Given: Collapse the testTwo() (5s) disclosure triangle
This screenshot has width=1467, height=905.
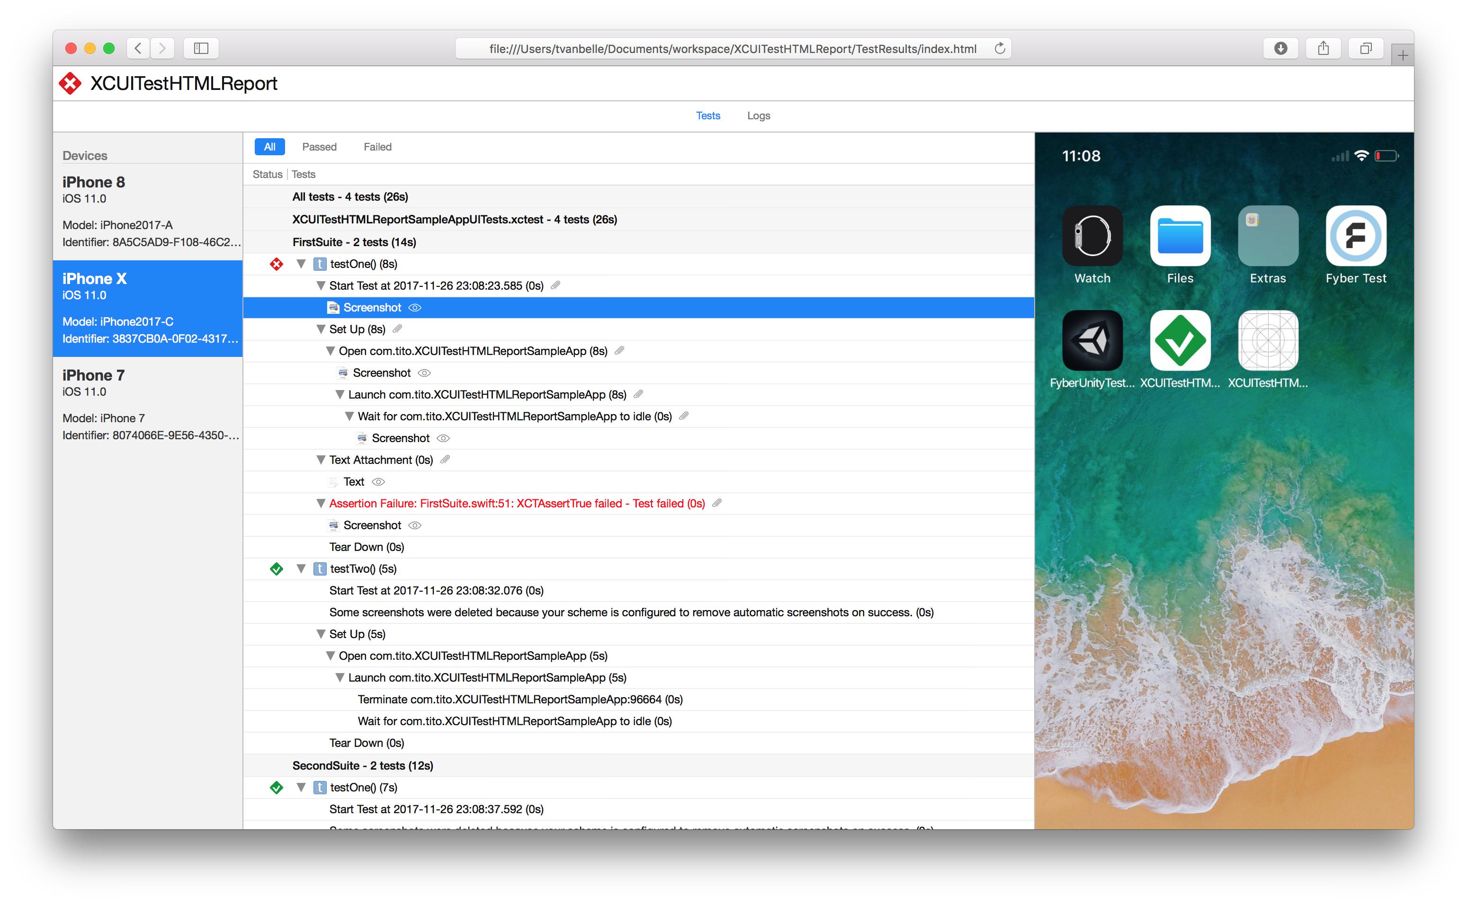Looking at the screenshot, I should pos(301,568).
